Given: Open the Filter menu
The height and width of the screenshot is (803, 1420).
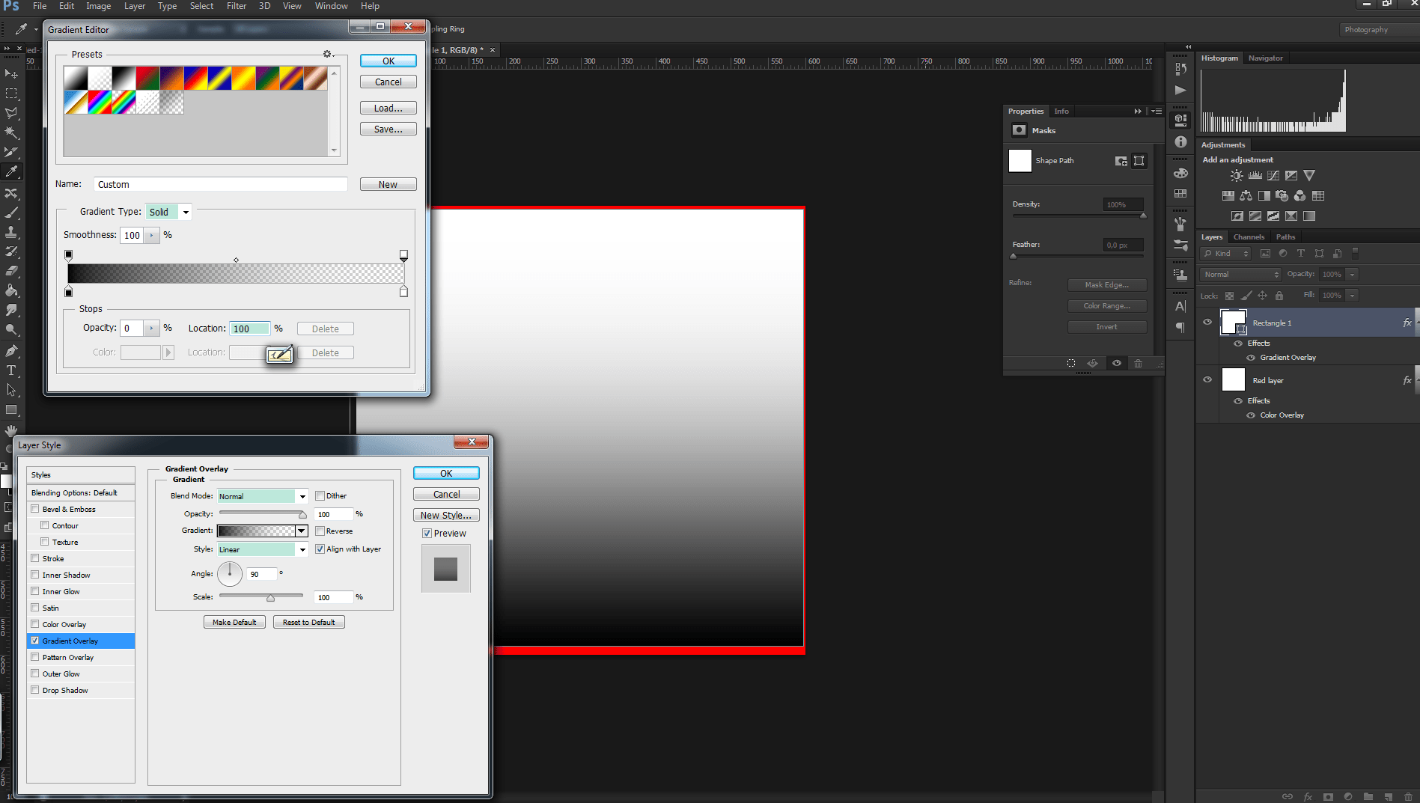Looking at the screenshot, I should click(237, 6).
